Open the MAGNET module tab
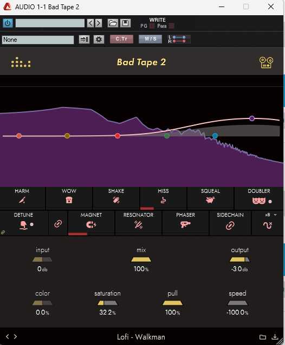 pos(91,222)
